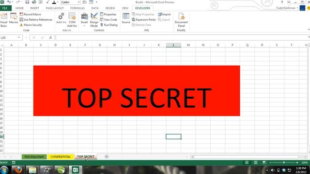Open the Add-Ins manager
This screenshot has height=174, width=310.
tap(61, 18)
